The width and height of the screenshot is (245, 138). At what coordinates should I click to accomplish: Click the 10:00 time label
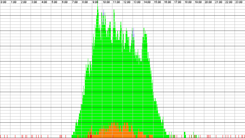[106, 2]
